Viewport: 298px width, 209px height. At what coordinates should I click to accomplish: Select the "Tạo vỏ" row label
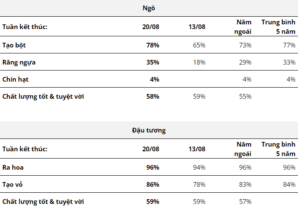pyautogui.click(x=14, y=184)
